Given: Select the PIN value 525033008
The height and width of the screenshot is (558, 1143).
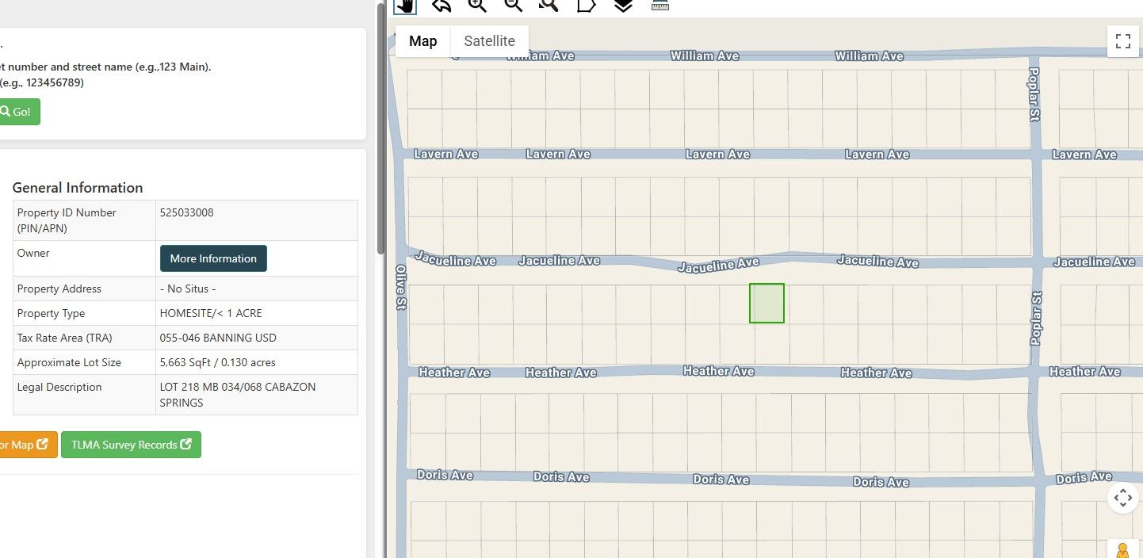Looking at the screenshot, I should (186, 212).
